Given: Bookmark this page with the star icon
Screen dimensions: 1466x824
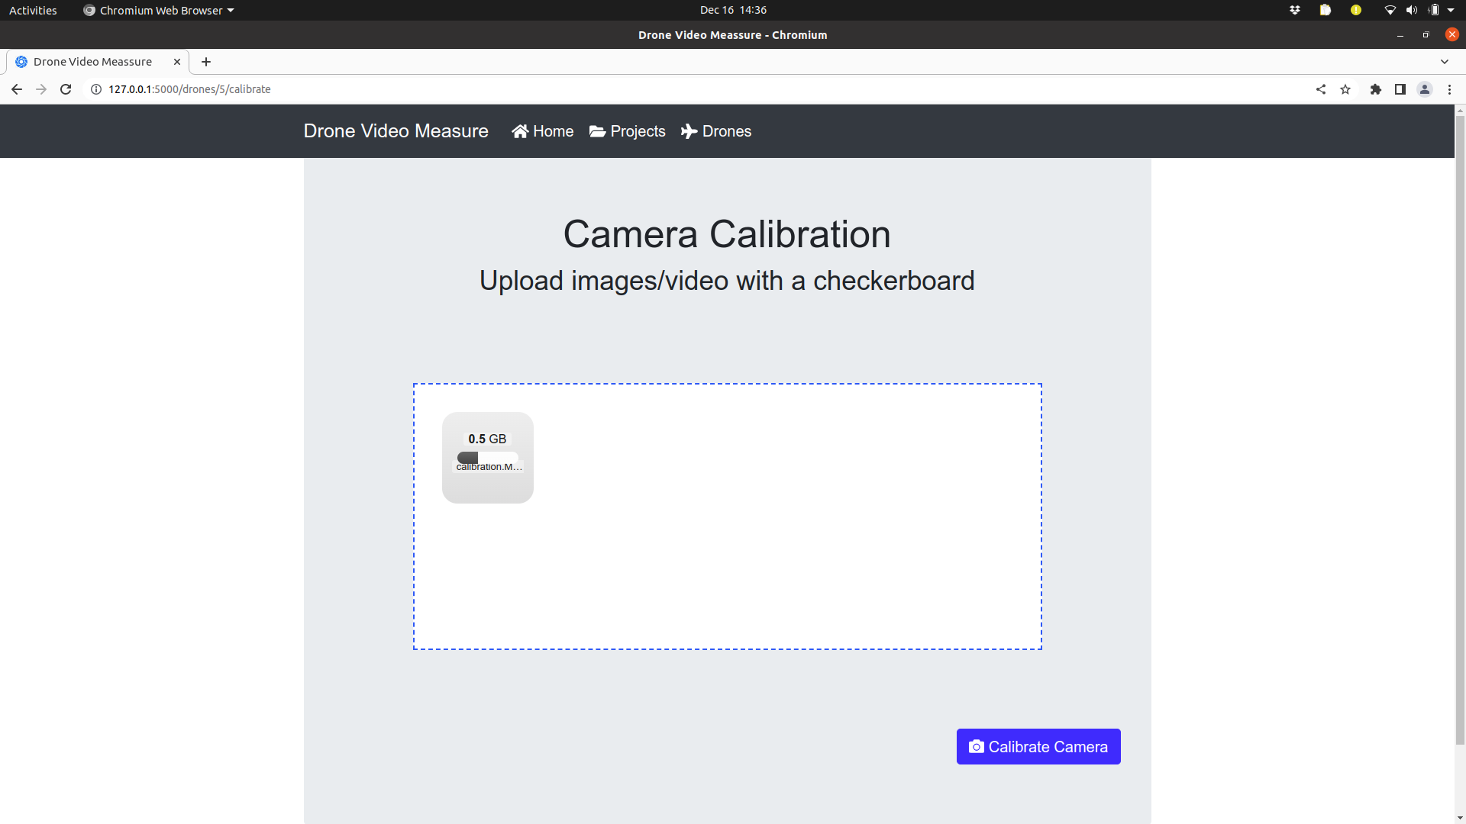Looking at the screenshot, I should click(1345, 89).
